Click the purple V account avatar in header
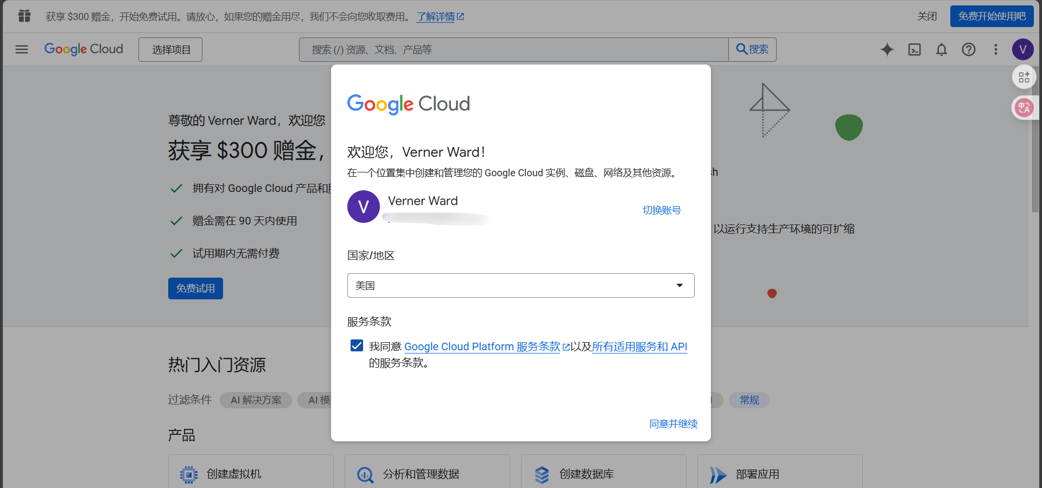The height and width of the screenshot is (488, 1042). point(1022,49)
